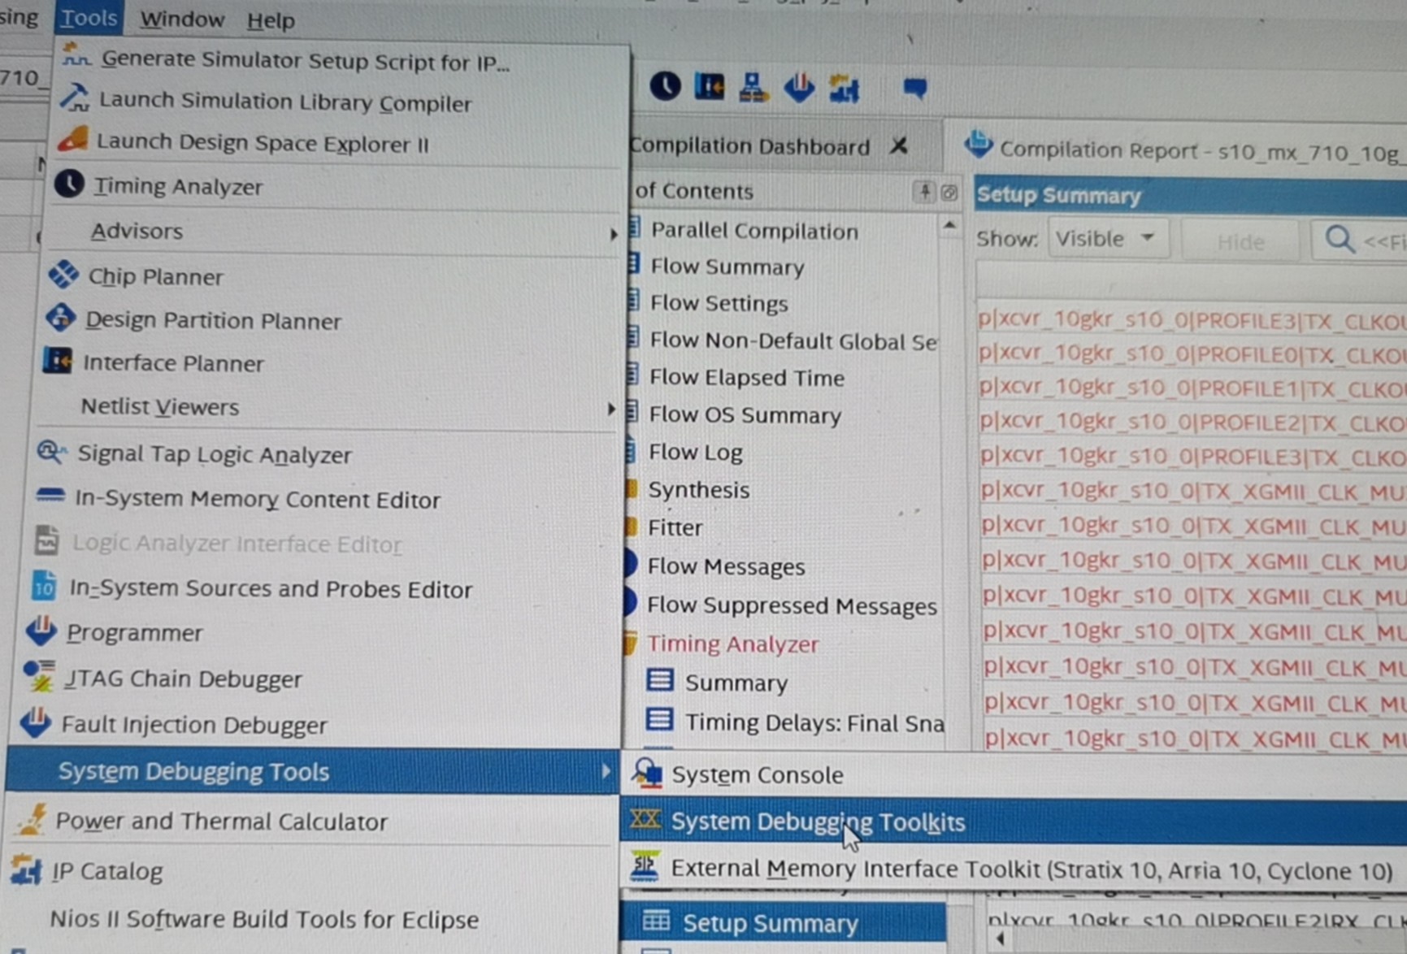Click the Interface Planner toolbar icon
This screenshot has height=954, width=1407.
(x=710, y=85)
